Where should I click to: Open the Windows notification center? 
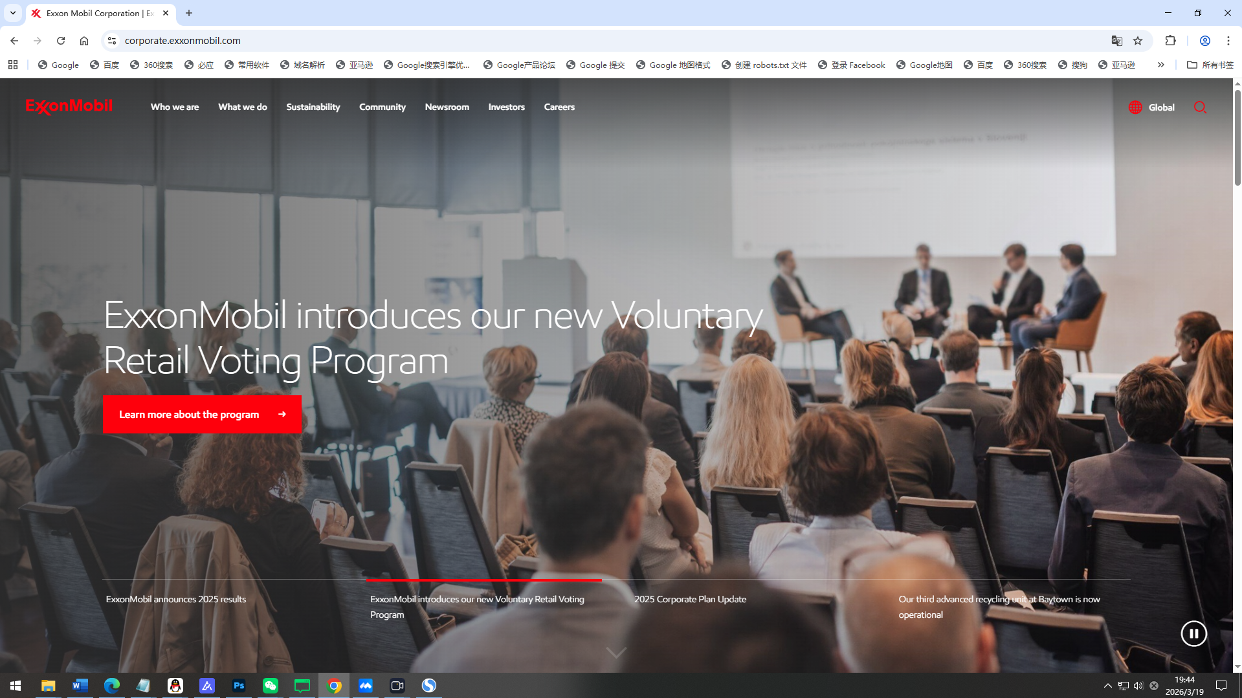click(1221, 685)
